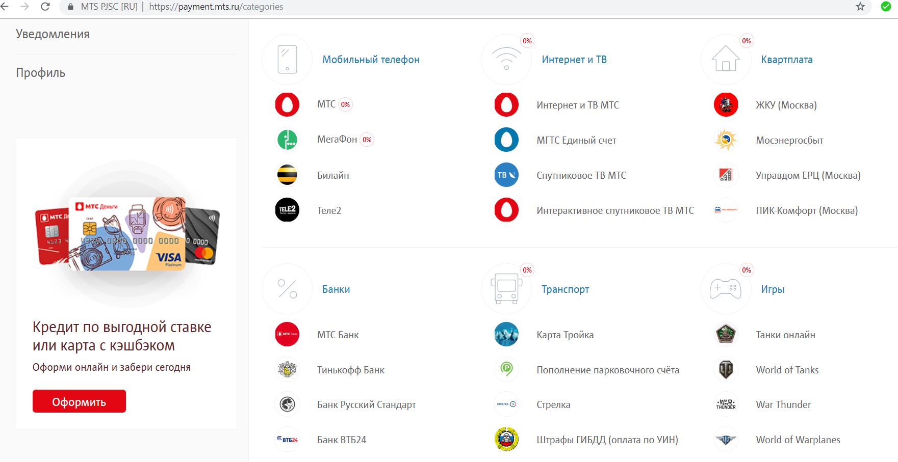
Task: Click the Интернет и ТВ МТС logo
Action: pos(506,105)
